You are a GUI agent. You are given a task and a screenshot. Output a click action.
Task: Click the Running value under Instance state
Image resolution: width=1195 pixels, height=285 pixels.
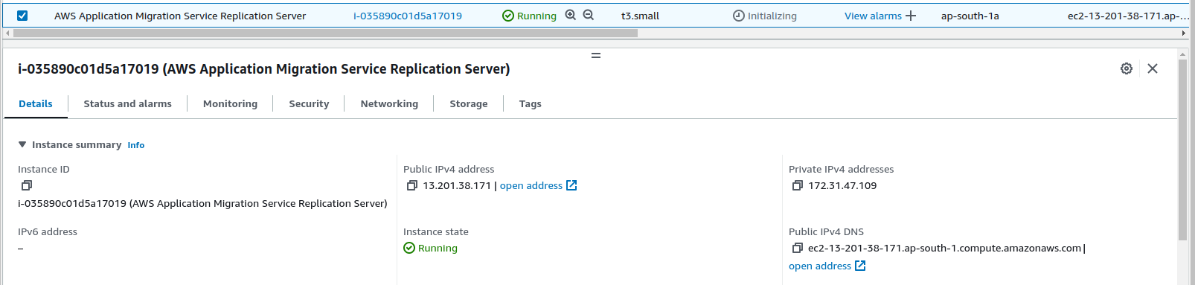tap(431, 249)
